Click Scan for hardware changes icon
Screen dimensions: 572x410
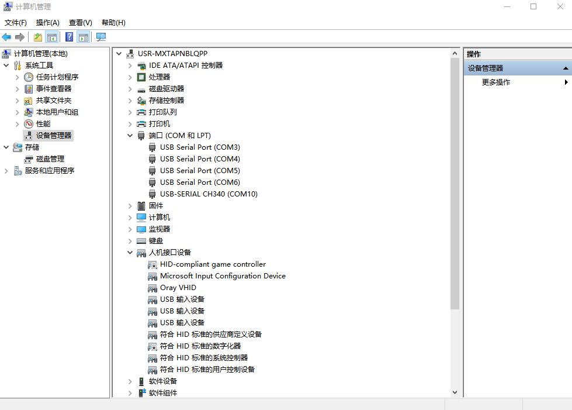click(x=101, y=37)
